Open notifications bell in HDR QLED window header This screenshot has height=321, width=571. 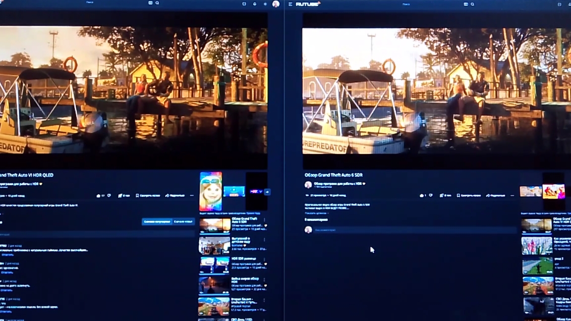255,4
